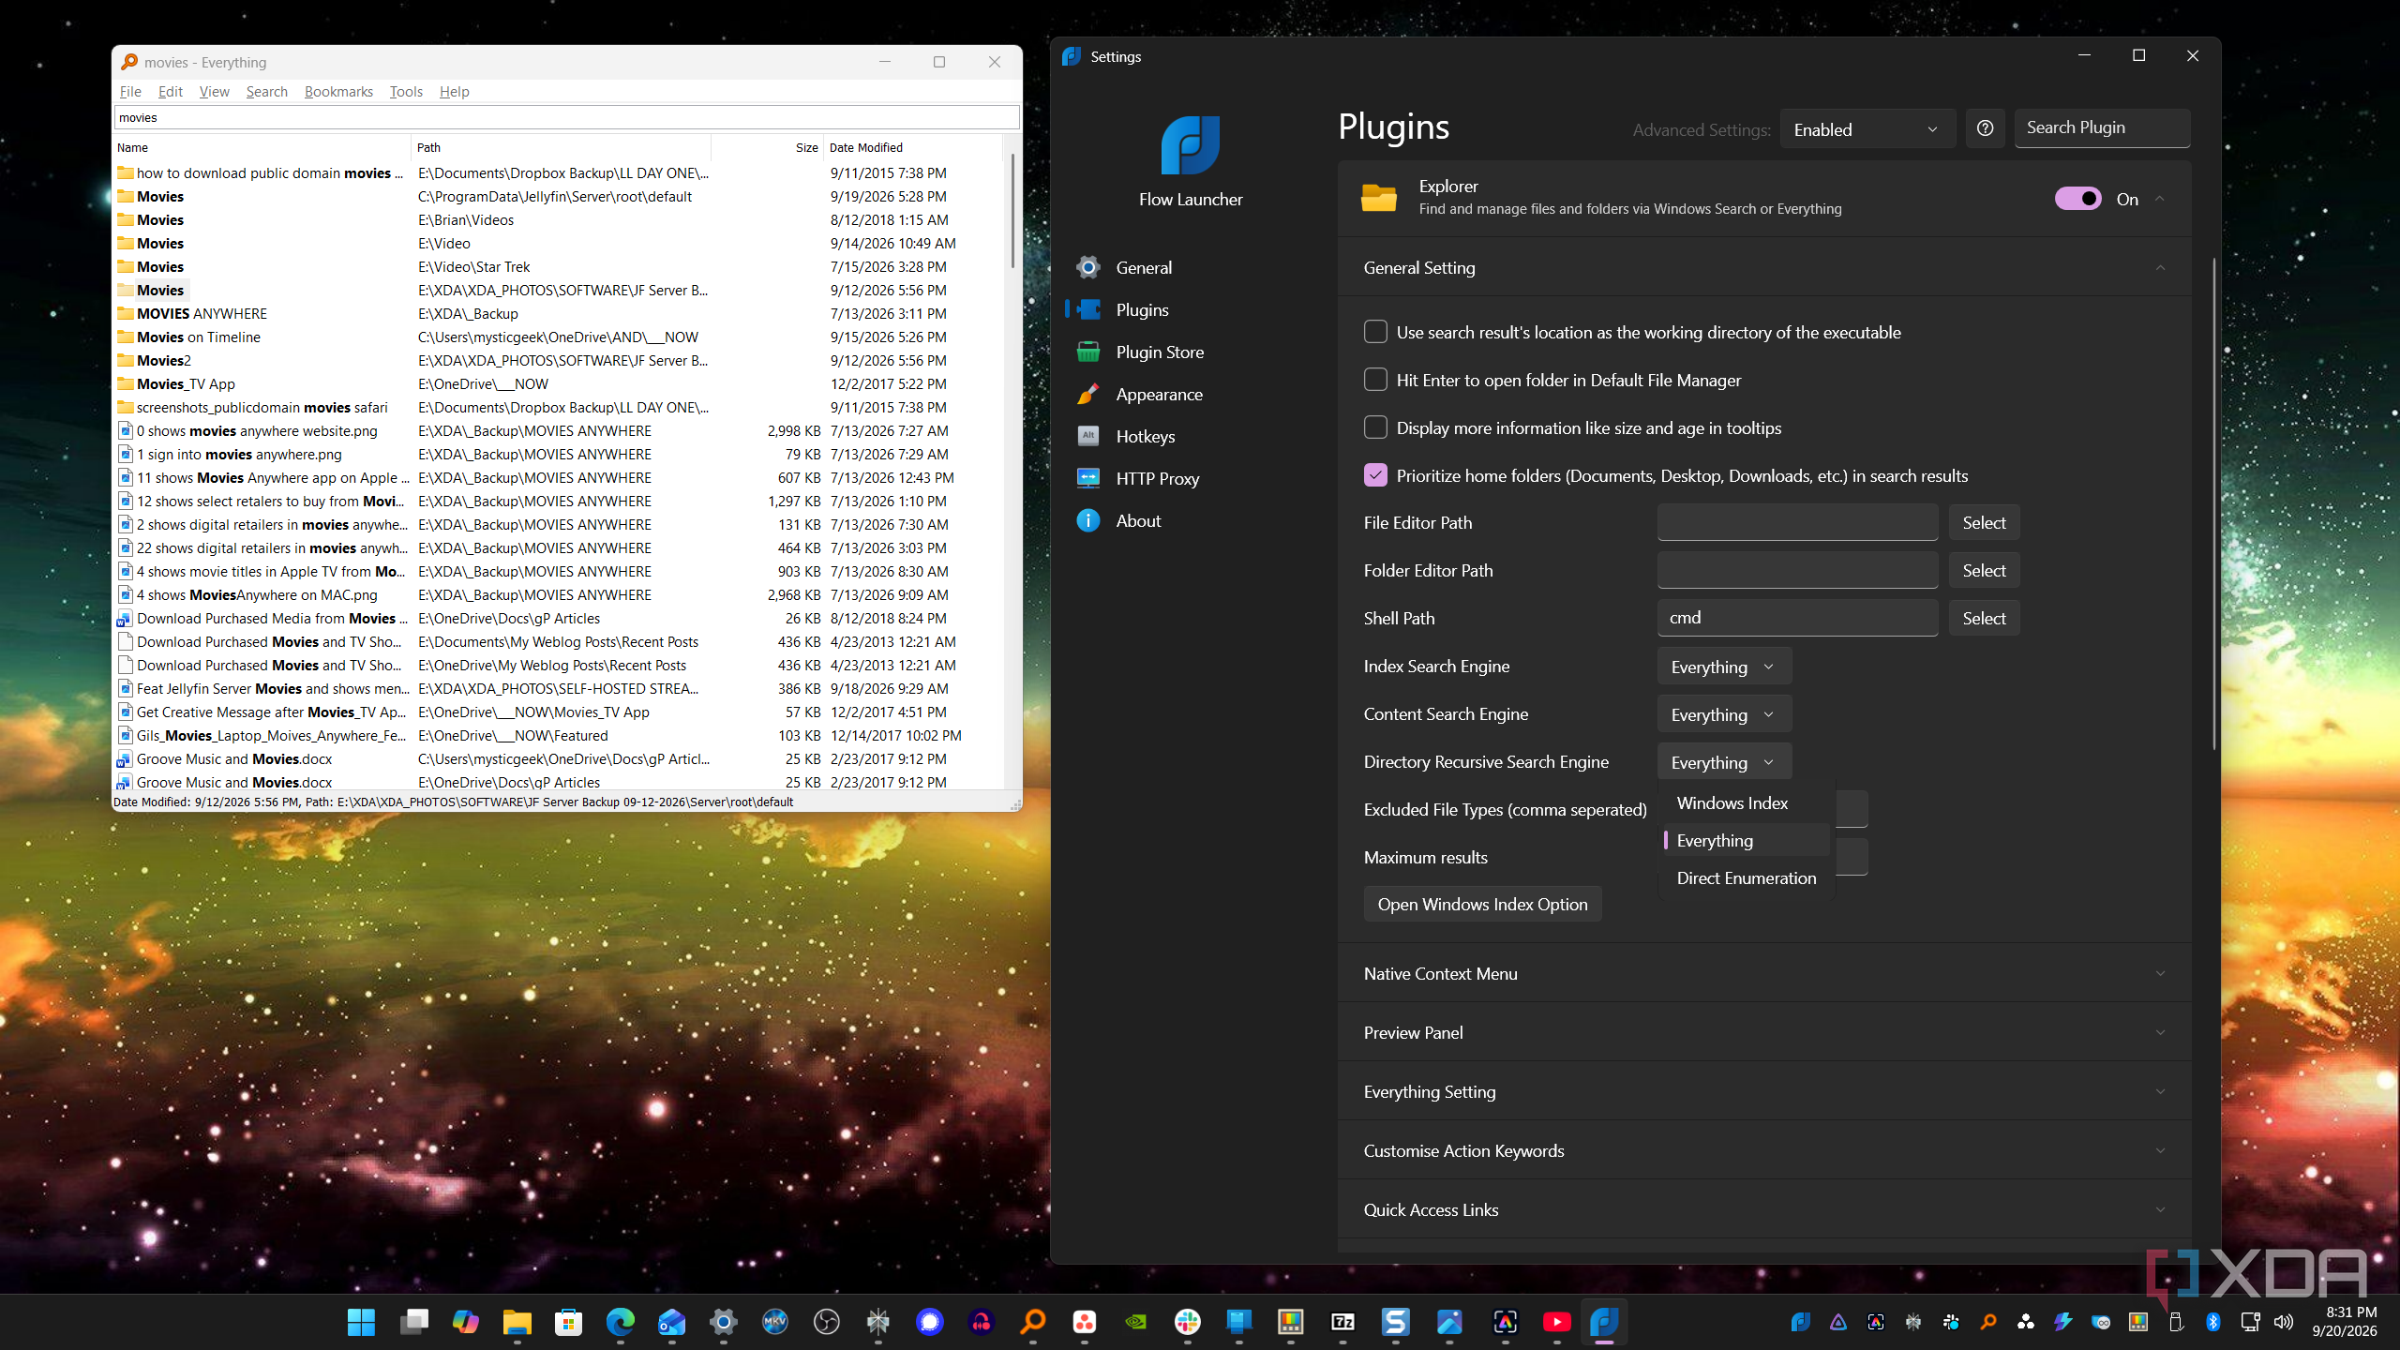Enable using search result's location as working directory
This screenshot has height=1350, width=2400.
[1375, 332]
